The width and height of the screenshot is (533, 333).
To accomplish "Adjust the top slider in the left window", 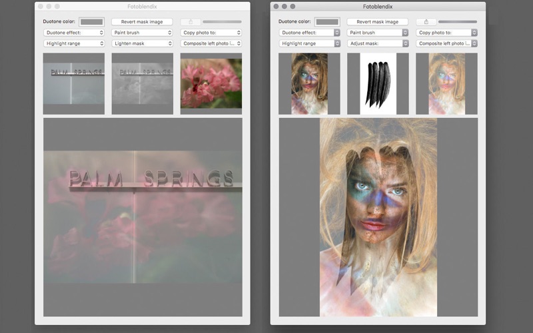I will pyautogui.click(x=222, y=22).
